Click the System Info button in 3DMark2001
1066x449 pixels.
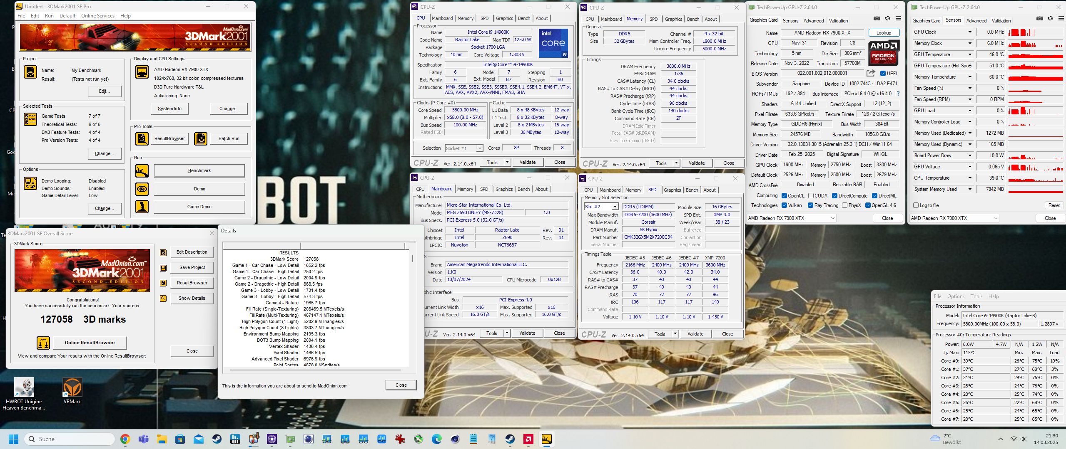[169, 109]
